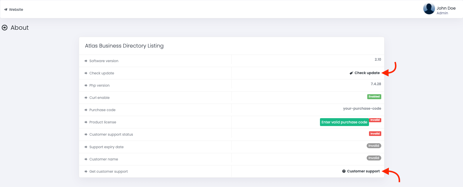
Task: Select the software version value 2.10
Action: coord(378,60)
